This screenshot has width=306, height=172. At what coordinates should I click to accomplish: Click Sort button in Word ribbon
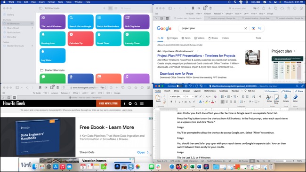pyautogui.click(x=254, y=97)
